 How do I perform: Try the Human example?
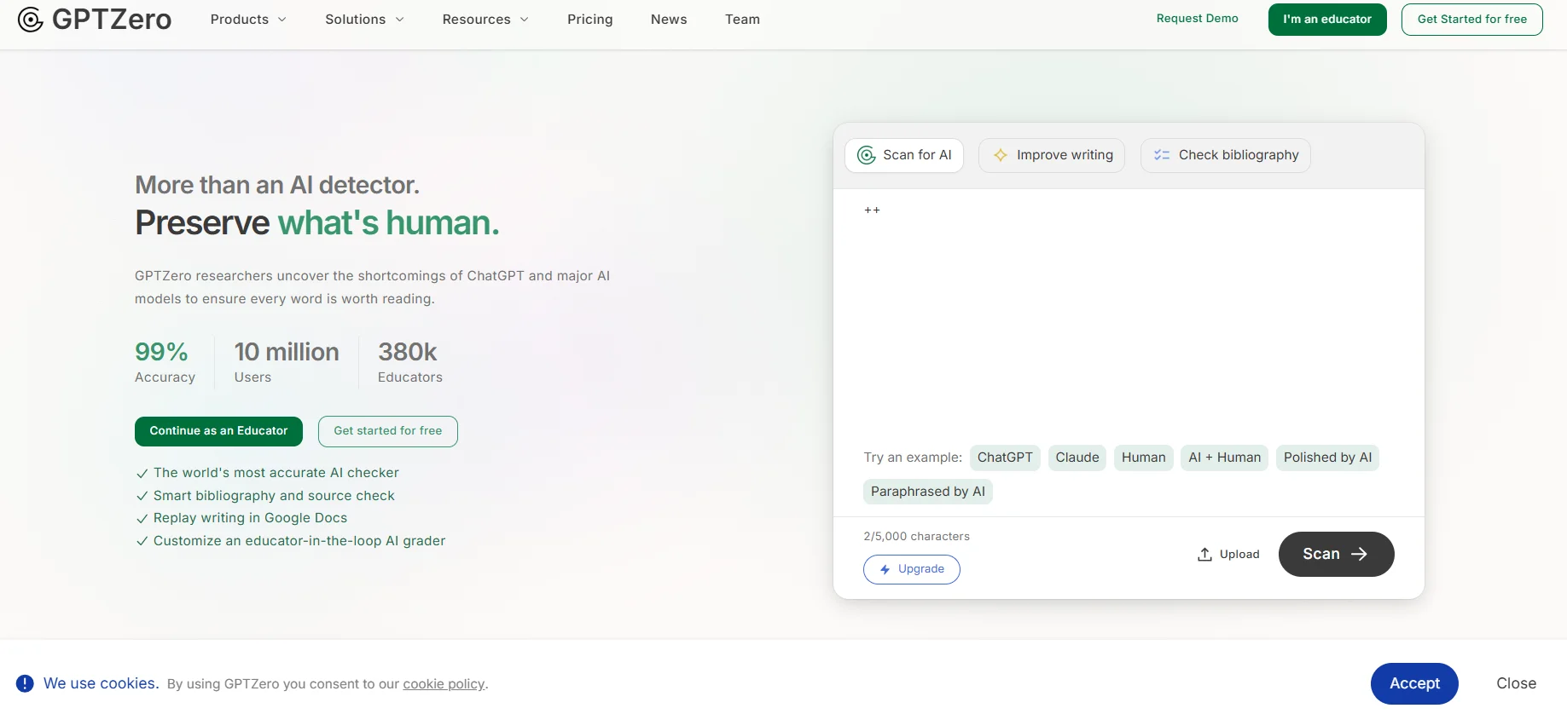click(x=1144, y=458)
